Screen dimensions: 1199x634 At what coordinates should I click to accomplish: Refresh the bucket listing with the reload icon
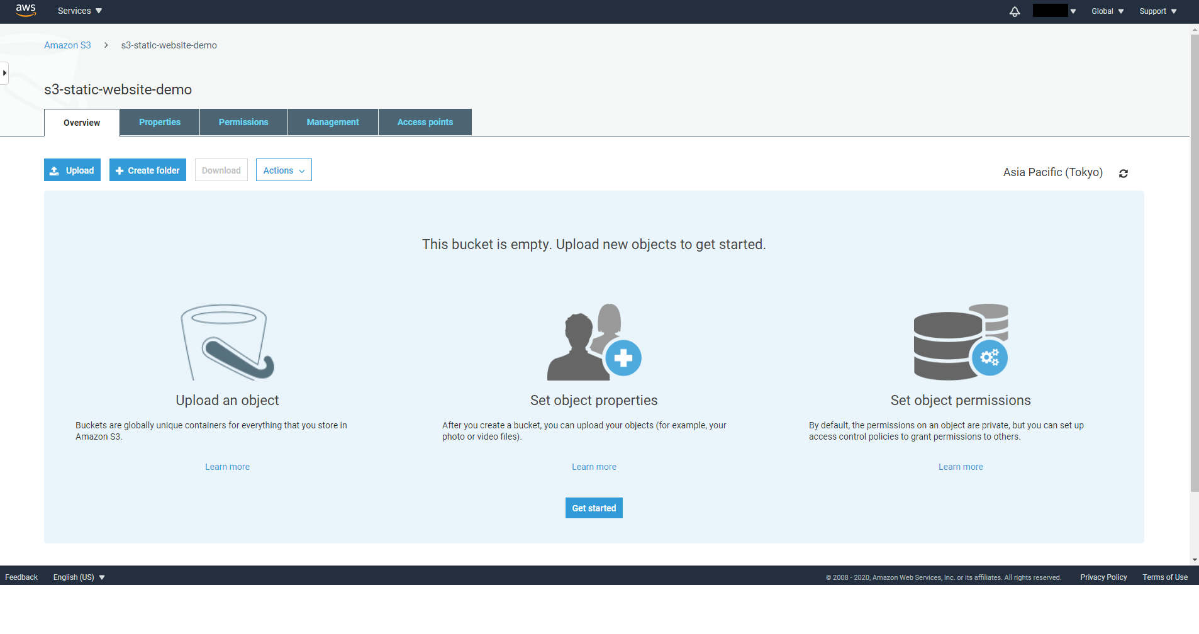(x=1124, y=174)
